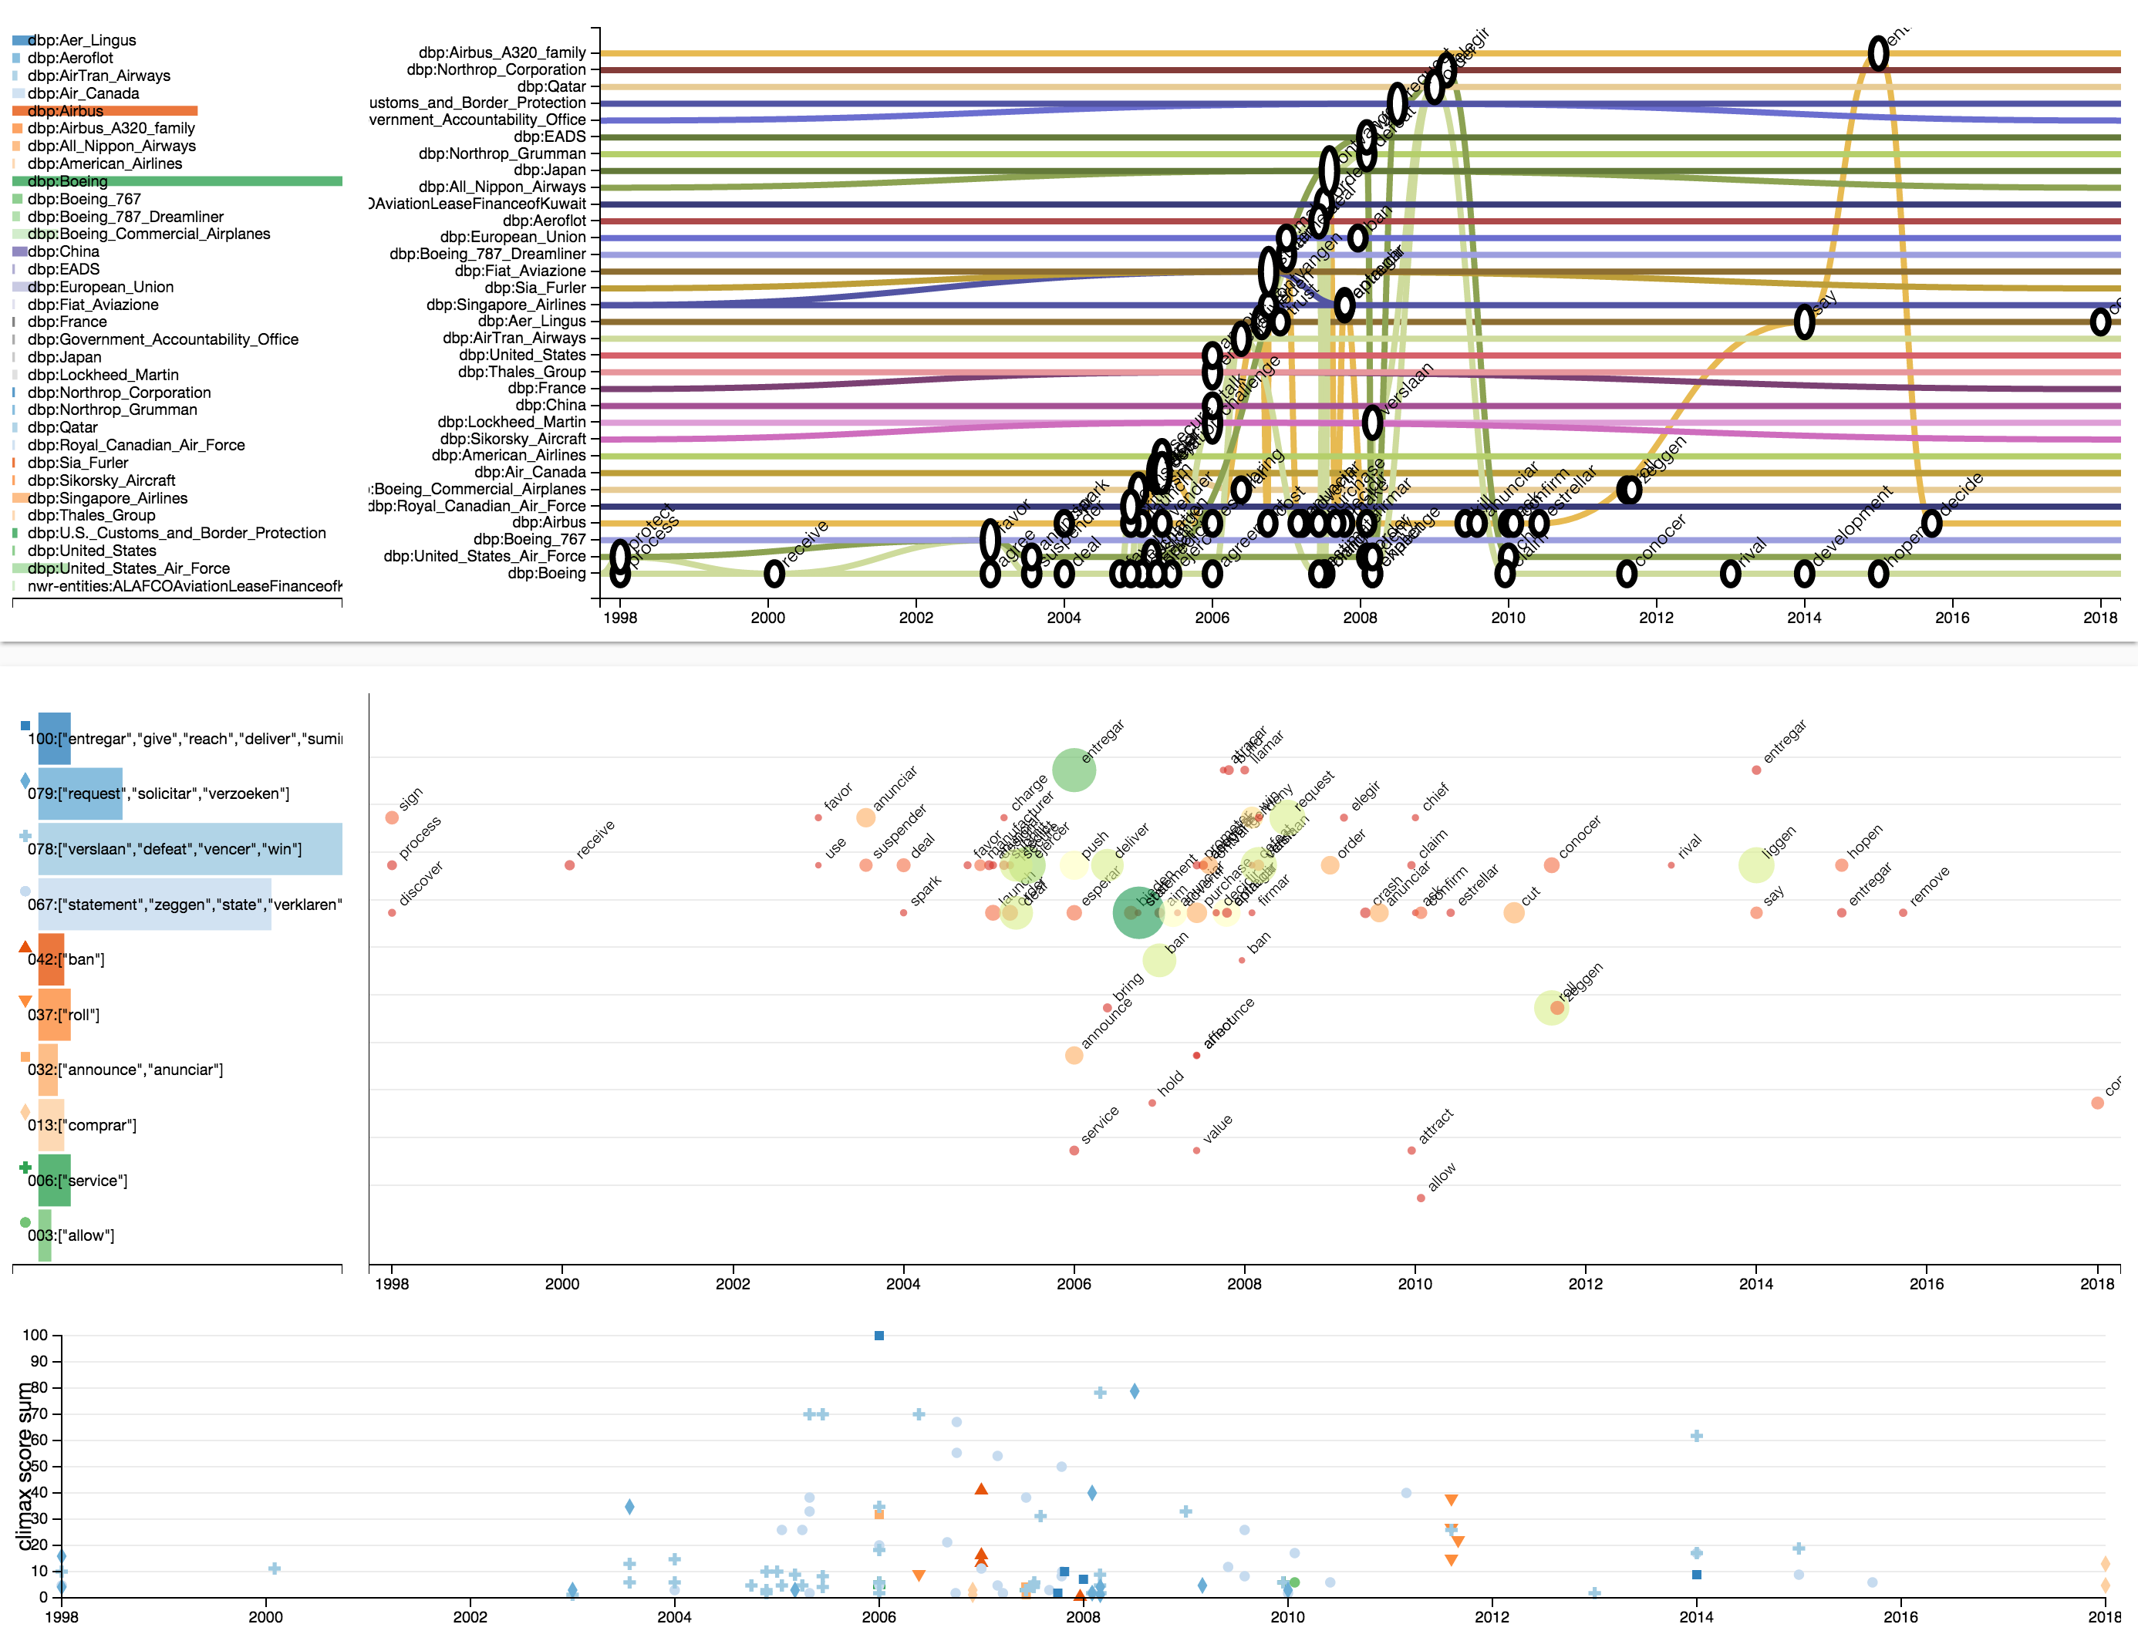Click the green circle point near 2010 in scatter plot
The image size is (2138, 1641).
(x=1294, y=1582)
